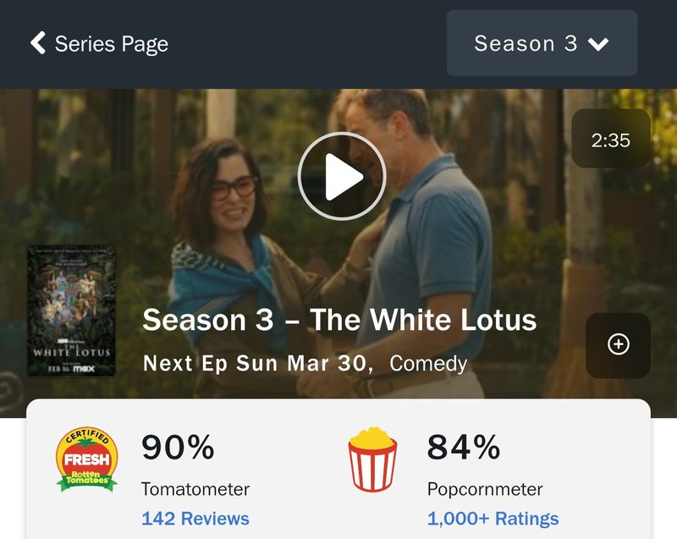Add to watchlist with the plus icon
677x539 pixels.
click(x=619, y=344)
